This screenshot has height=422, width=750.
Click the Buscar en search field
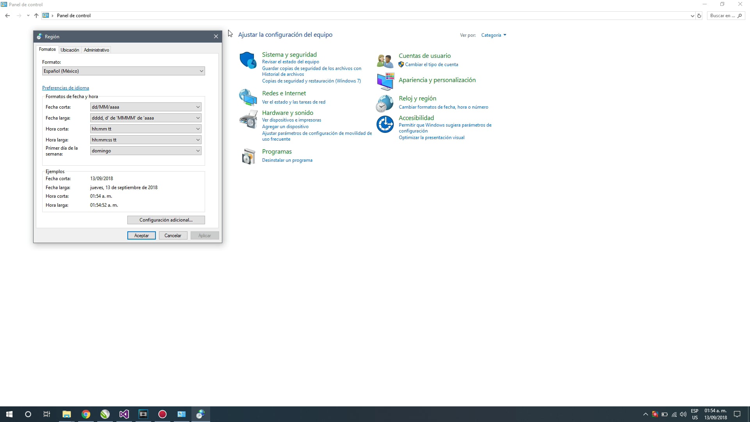pos(723,16)
